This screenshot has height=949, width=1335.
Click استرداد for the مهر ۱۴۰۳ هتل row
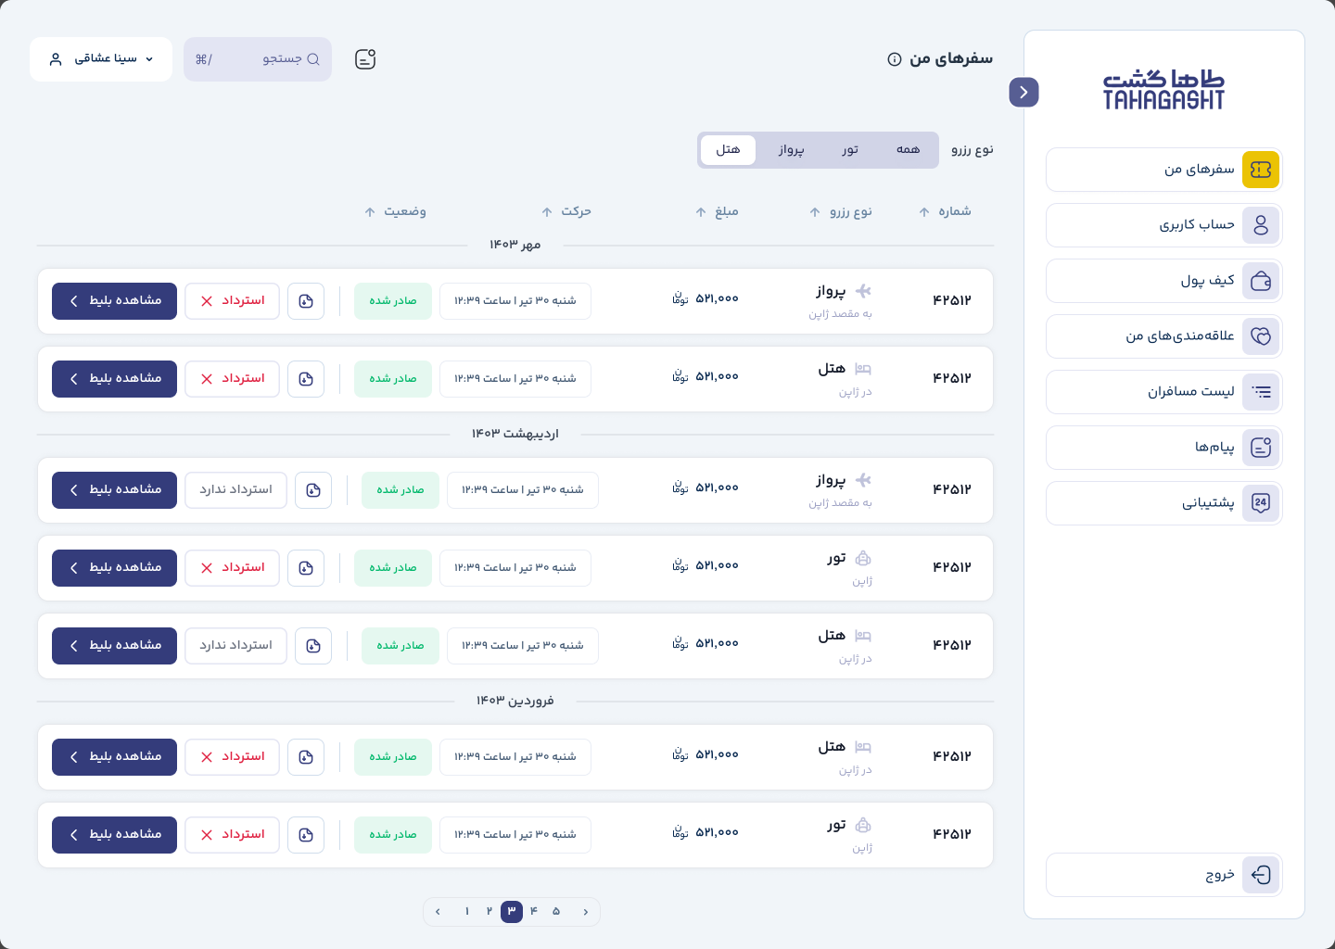(232, 379)
